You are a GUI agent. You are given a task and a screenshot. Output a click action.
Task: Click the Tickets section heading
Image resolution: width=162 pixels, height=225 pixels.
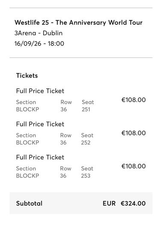coord(27,75)
